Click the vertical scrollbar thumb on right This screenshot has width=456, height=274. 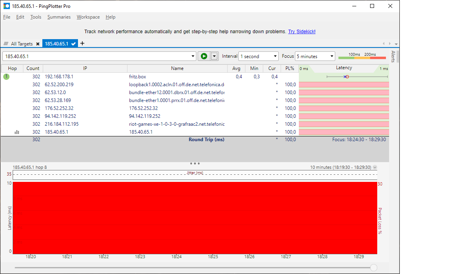pos(397,57)
